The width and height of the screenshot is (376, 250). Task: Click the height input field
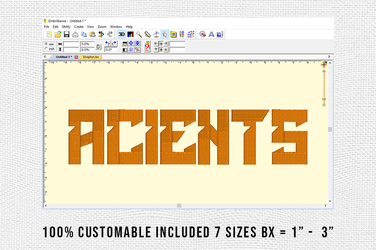[71, 50]
